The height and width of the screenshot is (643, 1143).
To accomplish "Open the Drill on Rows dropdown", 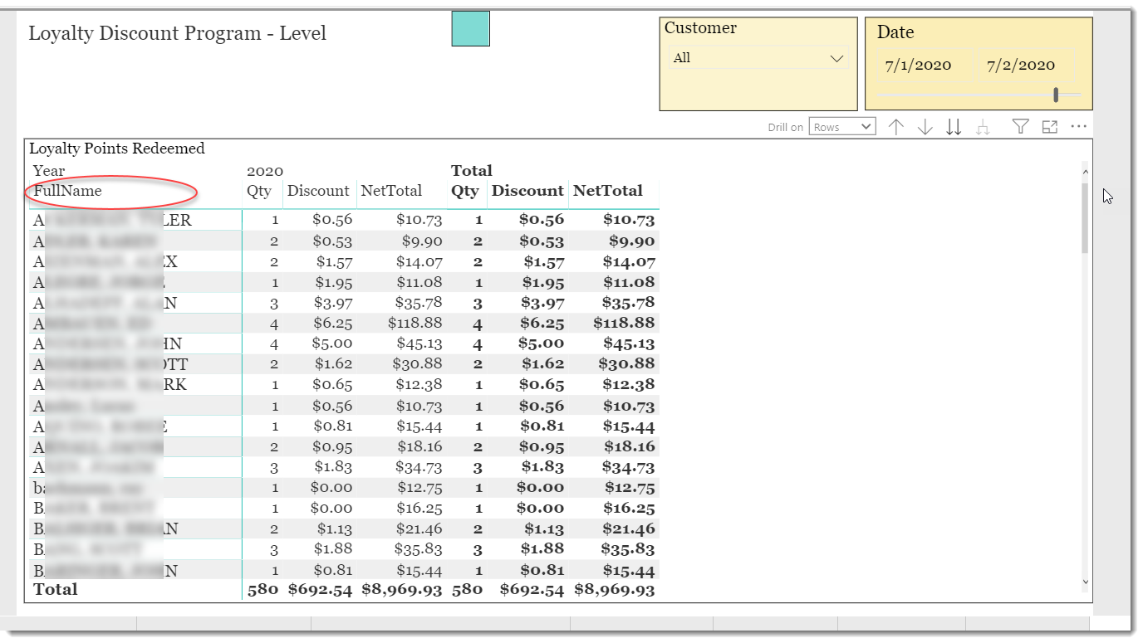I will click(841, 127).
